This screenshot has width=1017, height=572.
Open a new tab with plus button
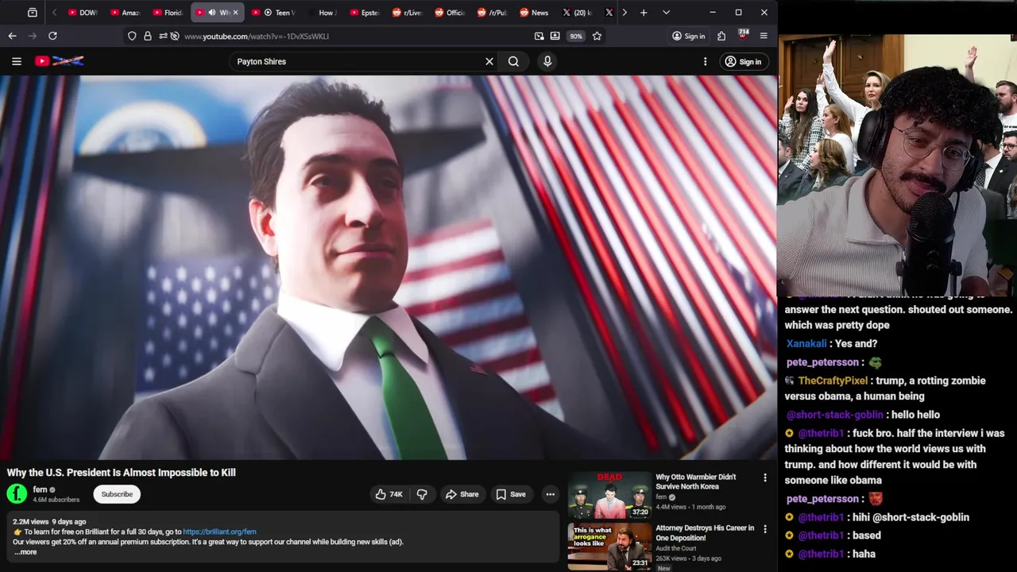point(644,13)
